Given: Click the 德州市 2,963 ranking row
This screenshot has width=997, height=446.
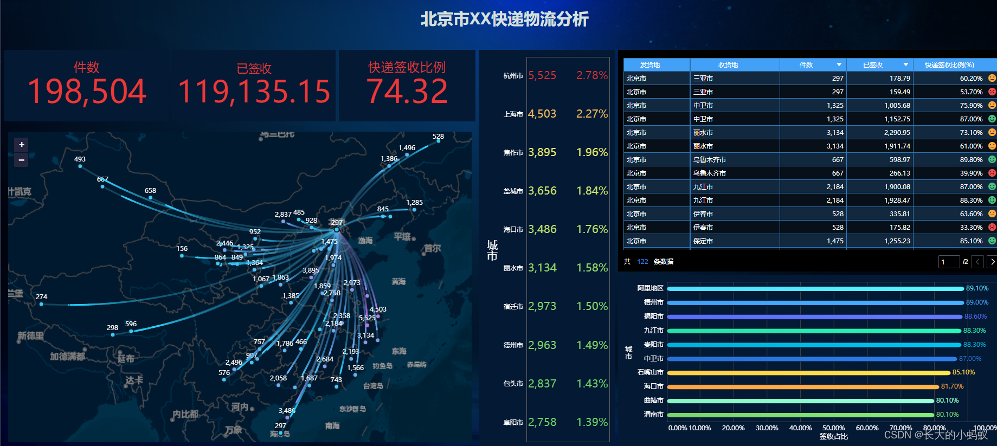Looking at the screenshot, I should (x=556, y=345).
